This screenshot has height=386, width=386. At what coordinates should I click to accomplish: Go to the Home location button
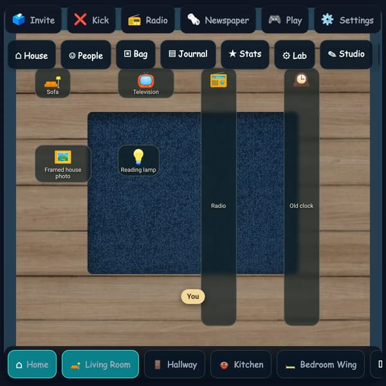(32, 364)
